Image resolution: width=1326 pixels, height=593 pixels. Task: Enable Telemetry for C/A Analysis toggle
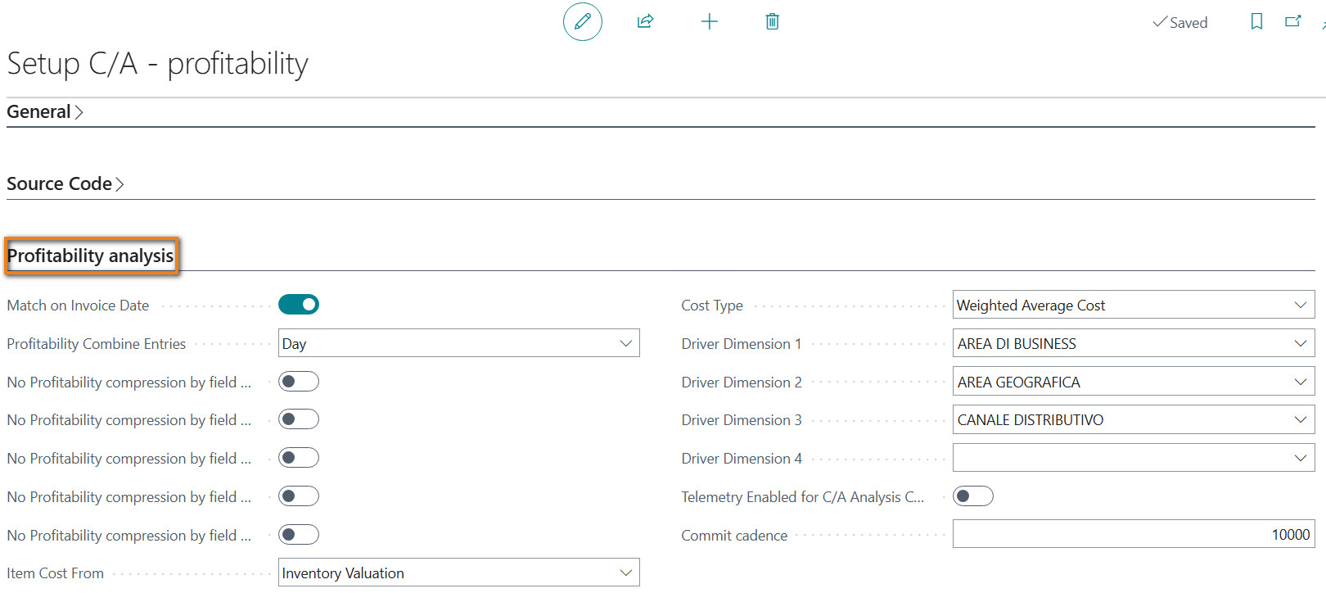pos(973,496)
